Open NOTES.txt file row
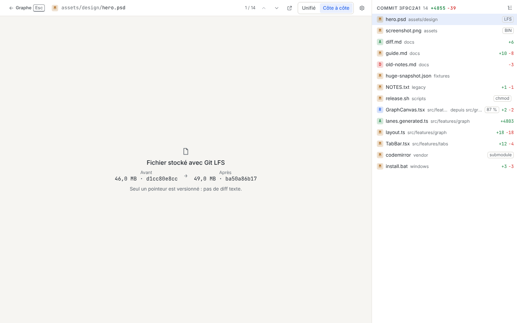This screenshot has height=323, width=517. 444,87
